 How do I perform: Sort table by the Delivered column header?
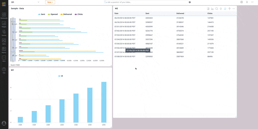(180, 14)
